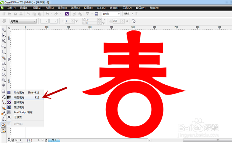This screenshot has width=232, height=143.
Task: Select the Crop tool
Action: pyautogui.click(x=3, y=41)
